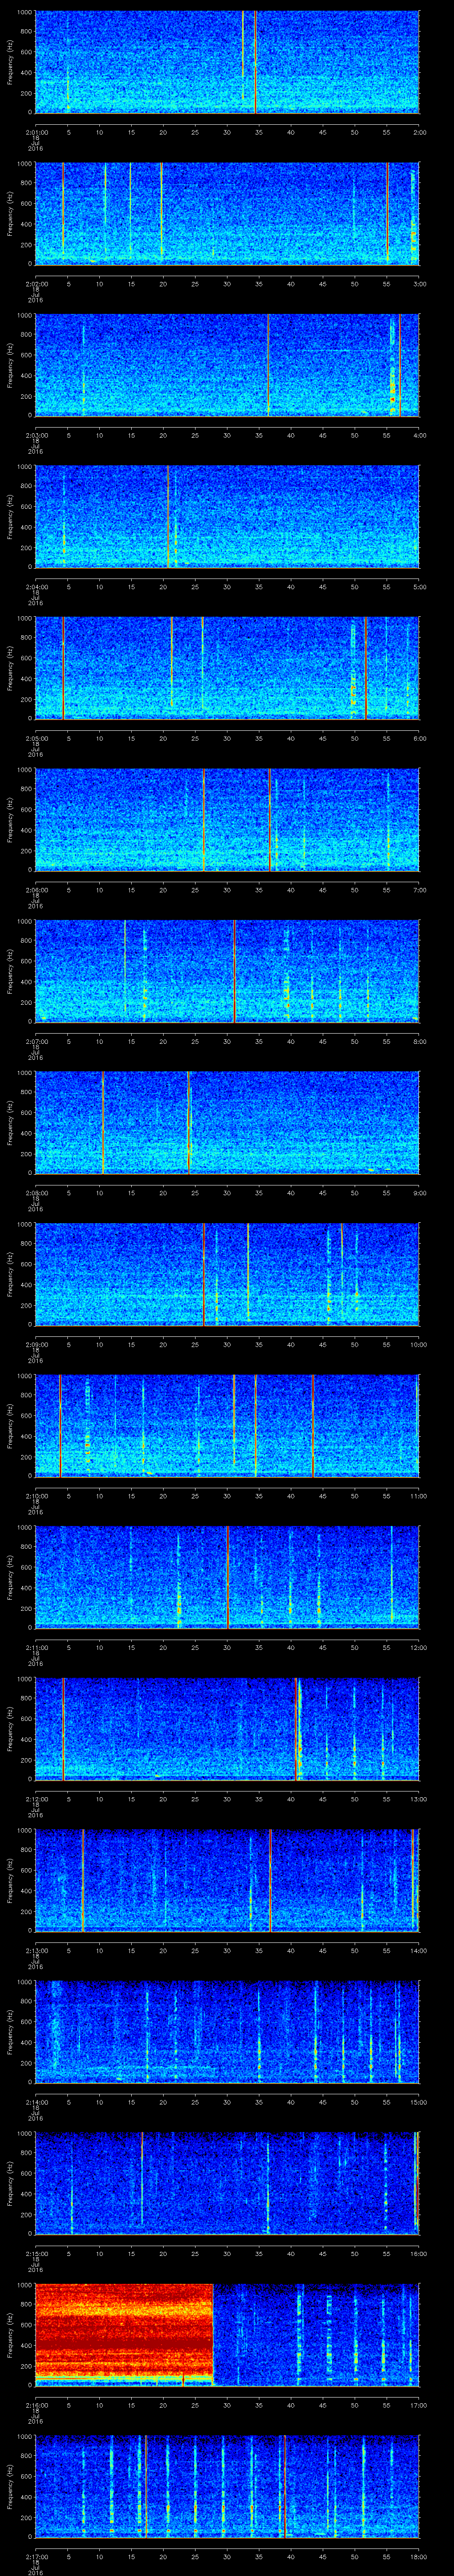Click the "18:00" end time label

(x=418, y=2556)
